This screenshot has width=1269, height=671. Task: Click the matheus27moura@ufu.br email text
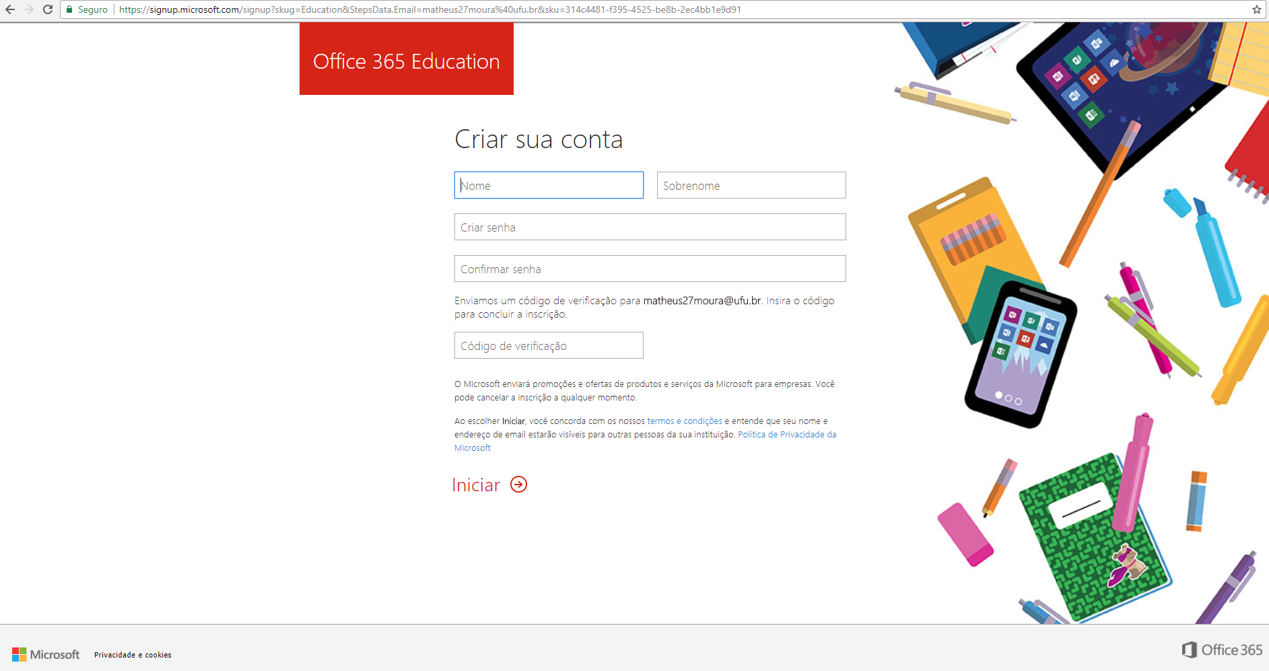tap(702, 301)
